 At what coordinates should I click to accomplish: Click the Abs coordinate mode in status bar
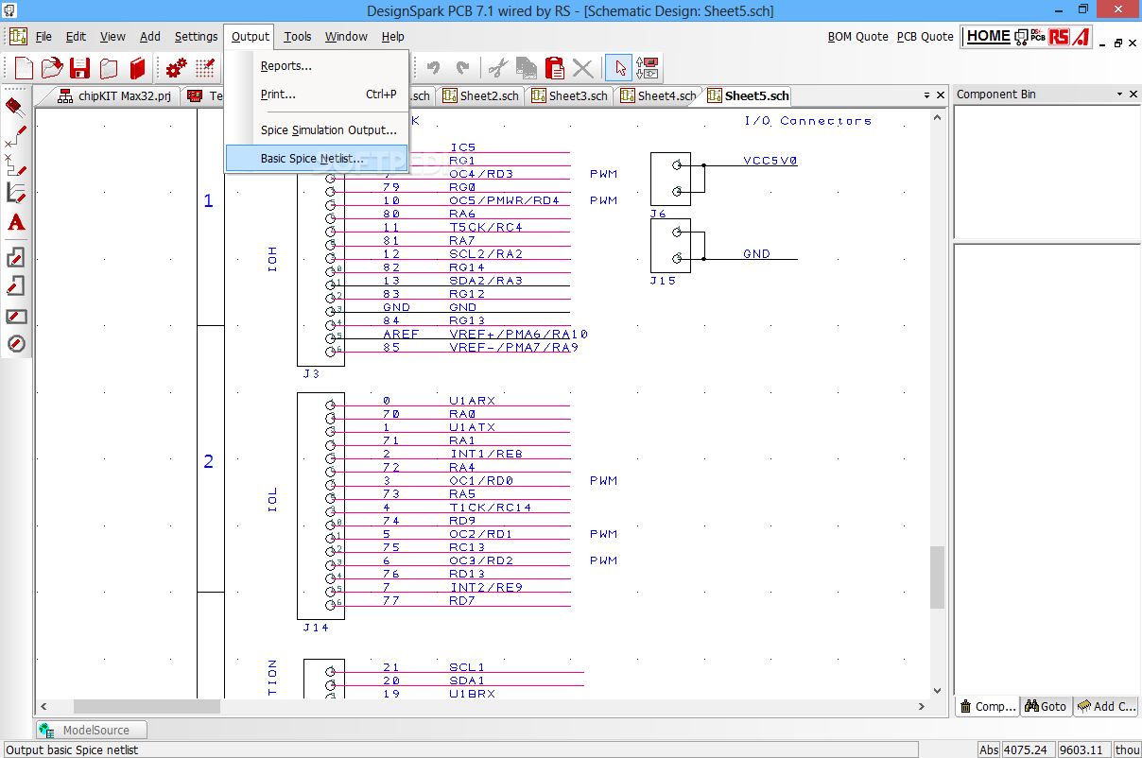click(989, 749)
